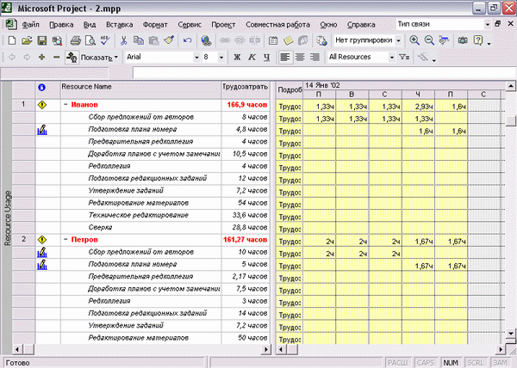Image resolution: width=517 pixels, height=368 pixels.
Task: Open file with folder icon
Action: click(27, 40)
